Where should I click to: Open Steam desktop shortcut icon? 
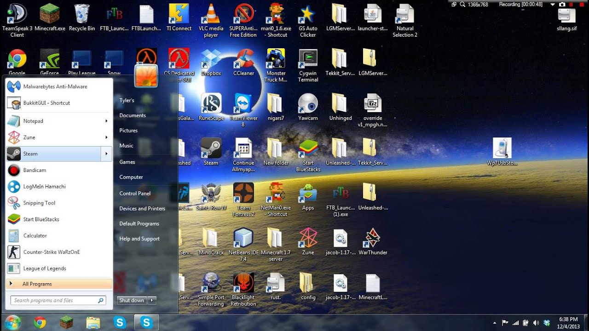211,151
